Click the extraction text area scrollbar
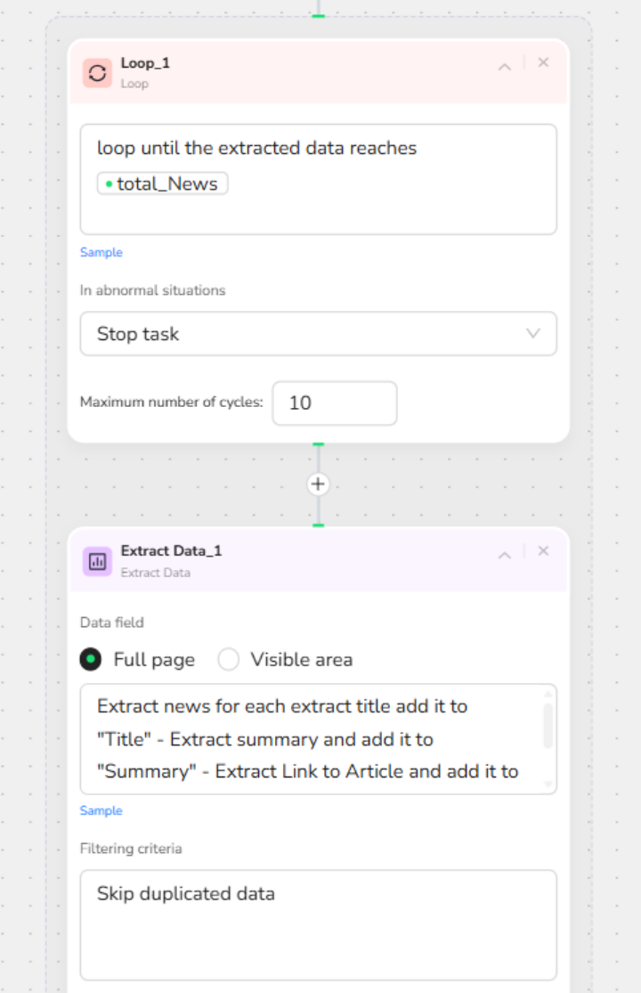641x993 pixels. click(548, 726)
